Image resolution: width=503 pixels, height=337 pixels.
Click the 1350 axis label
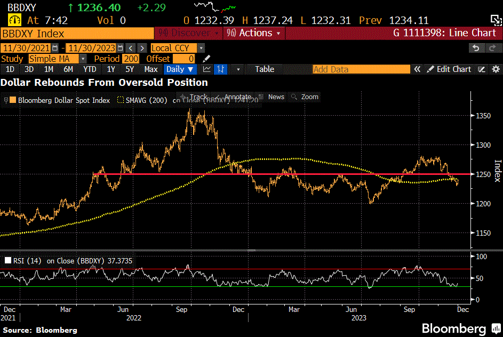coord(483,116)
